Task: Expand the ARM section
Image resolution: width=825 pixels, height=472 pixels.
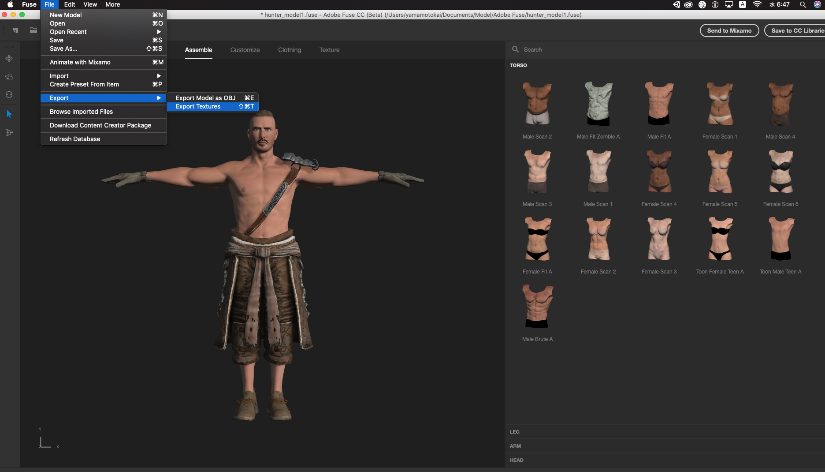Action: [515, 446]
